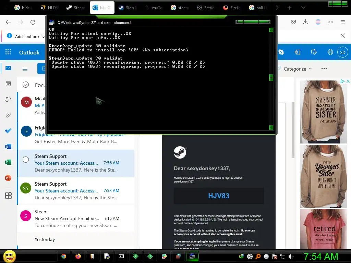Viewport: 351px width, 263px height.
Task: Open My Sister sweatshirt ad thumbnail
Action: [323, 112]
